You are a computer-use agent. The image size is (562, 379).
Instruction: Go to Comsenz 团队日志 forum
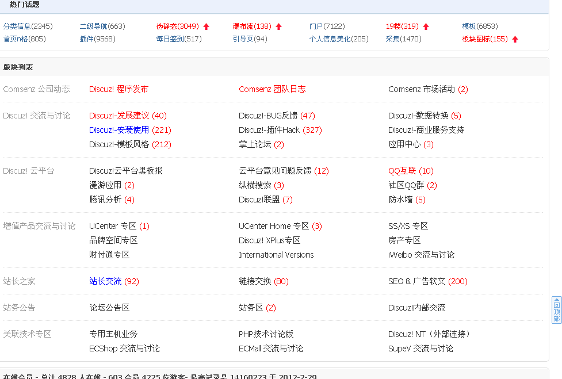pos(272,89)
